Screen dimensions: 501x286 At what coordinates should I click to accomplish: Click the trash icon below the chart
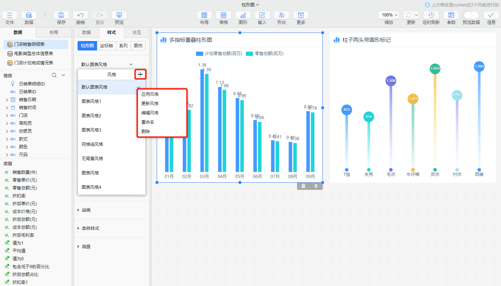303,186
